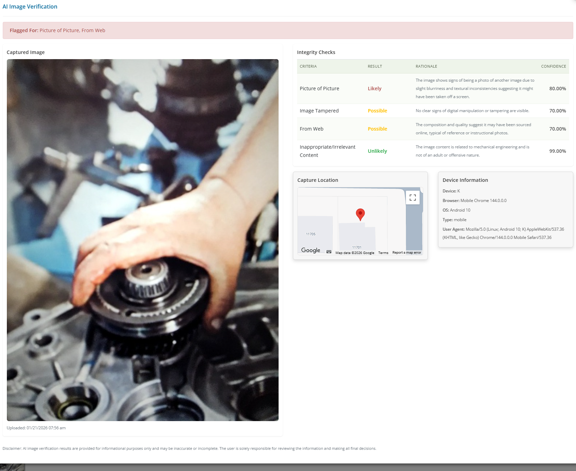Click Report a map error link
Image resolution: width=576 pixels, height=471 pixels.
(x=407, y=253)
